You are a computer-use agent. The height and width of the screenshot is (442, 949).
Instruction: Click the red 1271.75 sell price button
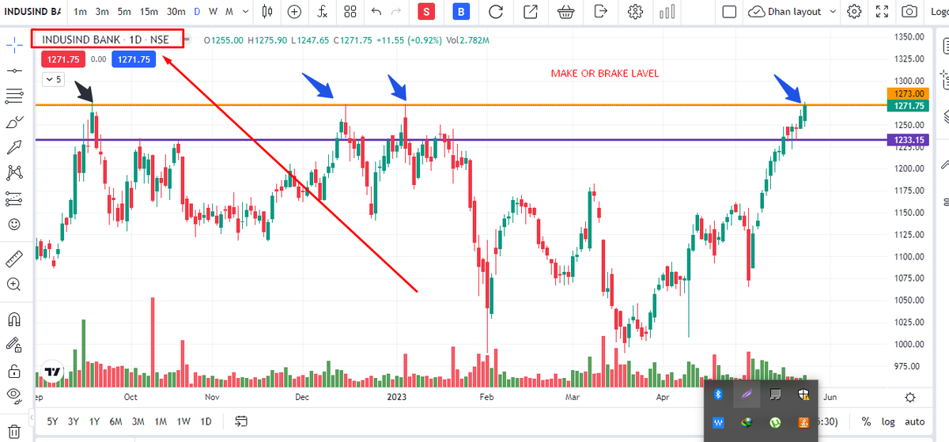click(62, 59)
